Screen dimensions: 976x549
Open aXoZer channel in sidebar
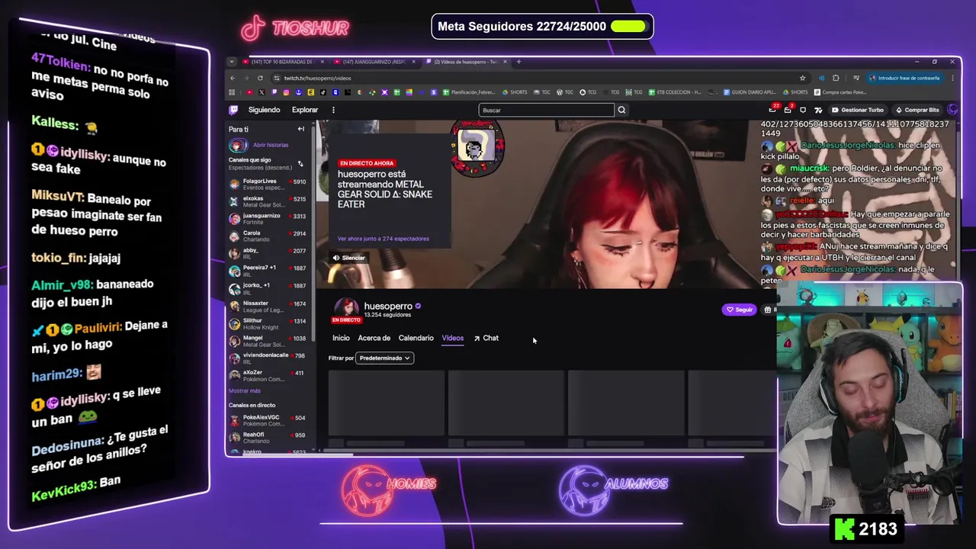(x=268, y=375)
